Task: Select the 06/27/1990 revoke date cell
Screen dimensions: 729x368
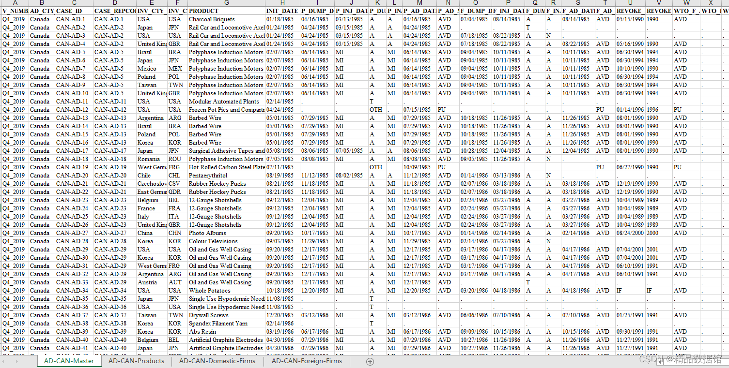Action: 630,167
